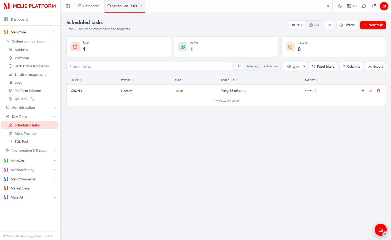The image size is (391, 240).
Task: Filter tasks by All status
Action: click(239, 67)
